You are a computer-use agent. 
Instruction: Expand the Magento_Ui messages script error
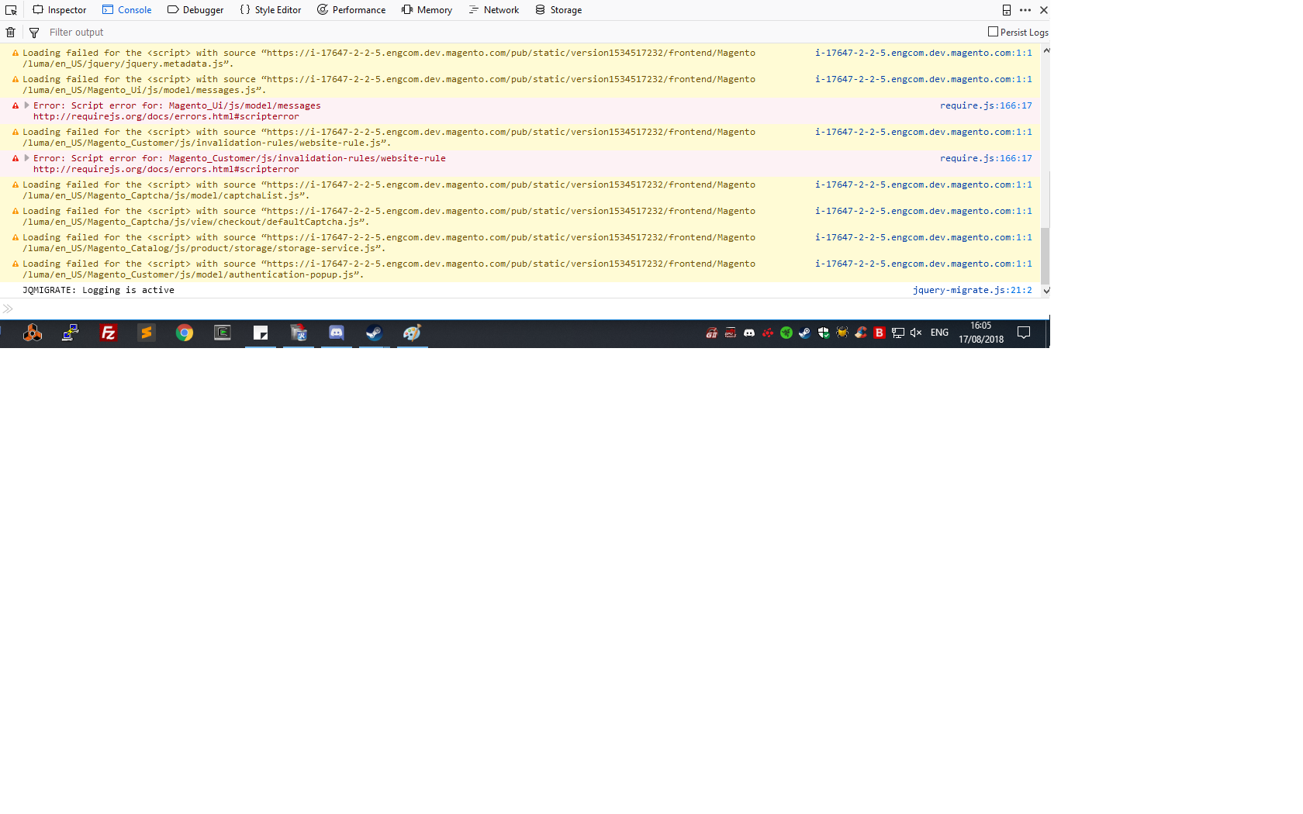point(26,105)
